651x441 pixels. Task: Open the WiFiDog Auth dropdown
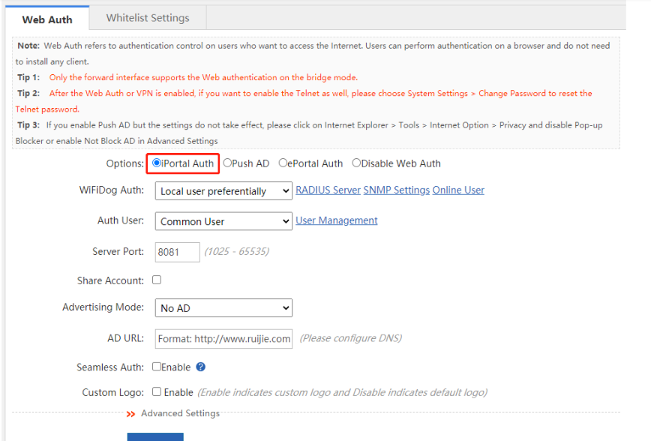pos(223,191)
